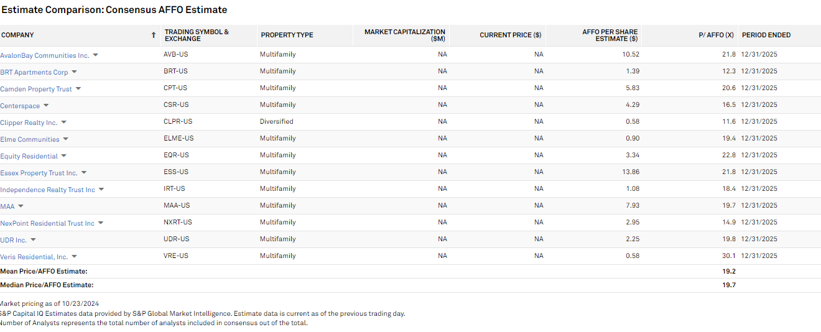821x332 pixels.
Task: Expand BRT Apartments Corp dropdown arrow
Action: point(75,72)
